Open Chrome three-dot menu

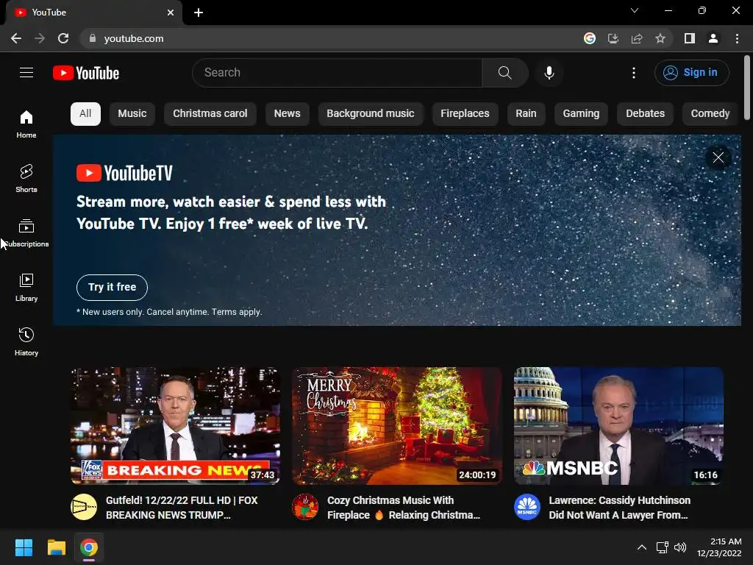[737, 38]
